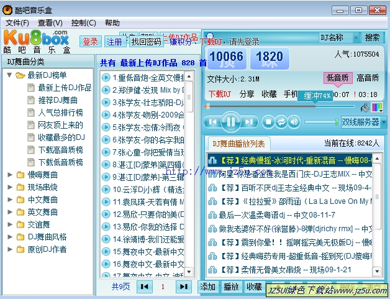This screenshot has width=390, height=299.
Task: Play song 1.重低音炮-全英文慢摇 via its play icon
Action: coord(106,78)
